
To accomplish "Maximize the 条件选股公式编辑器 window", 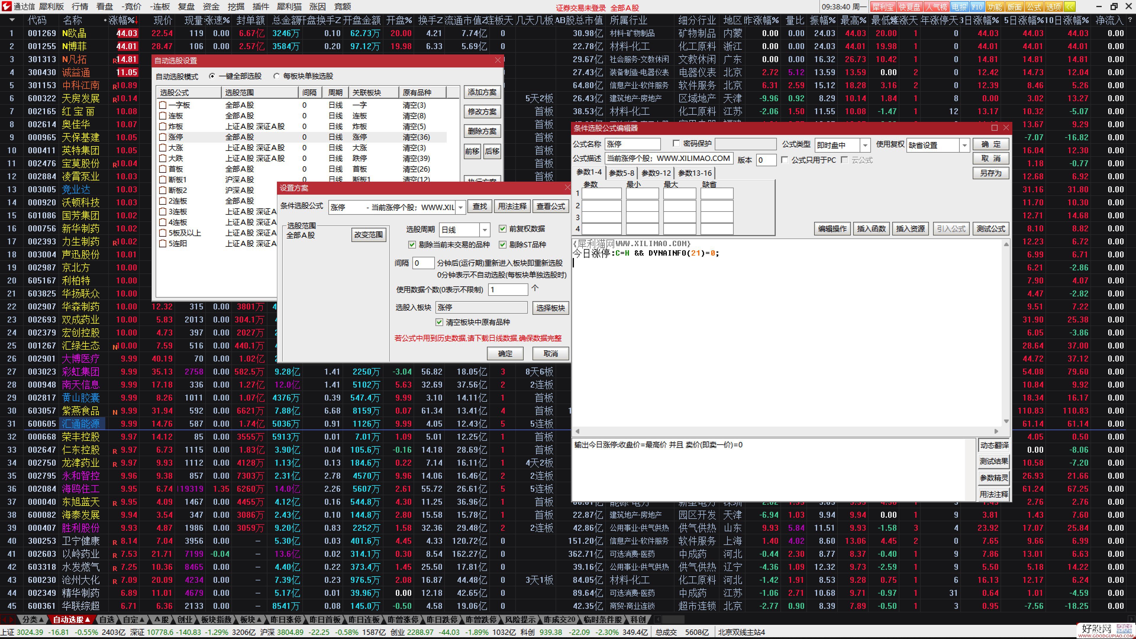I will point(994,128).
